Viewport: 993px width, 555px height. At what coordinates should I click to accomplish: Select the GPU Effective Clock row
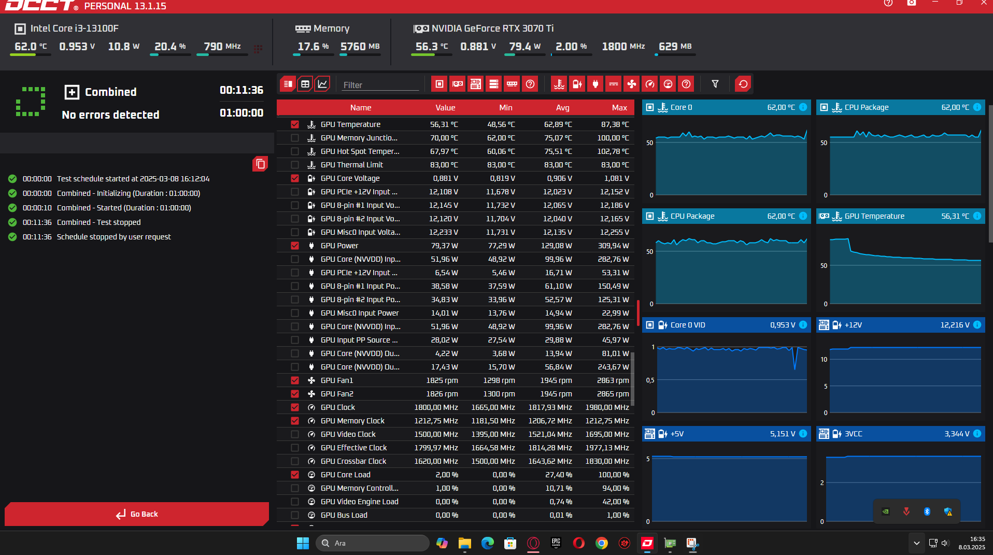pyautogui.click(x=456, y=448)
